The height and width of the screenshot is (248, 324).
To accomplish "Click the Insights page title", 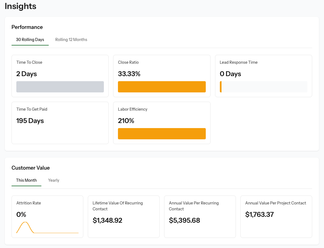I will pos(21,6).
